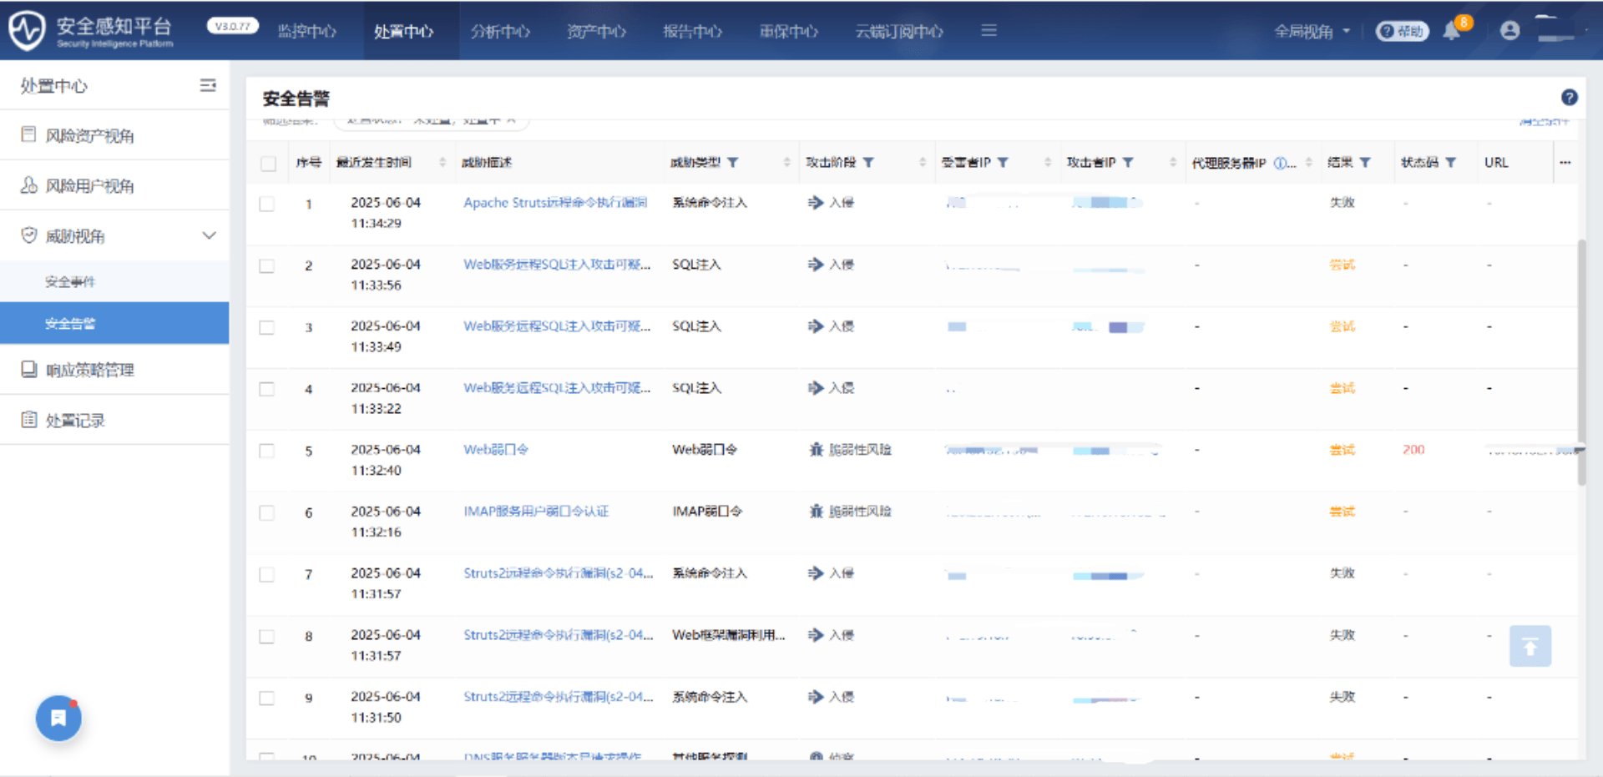Click the chat assistant floating icon

click(x=58, y=718)
